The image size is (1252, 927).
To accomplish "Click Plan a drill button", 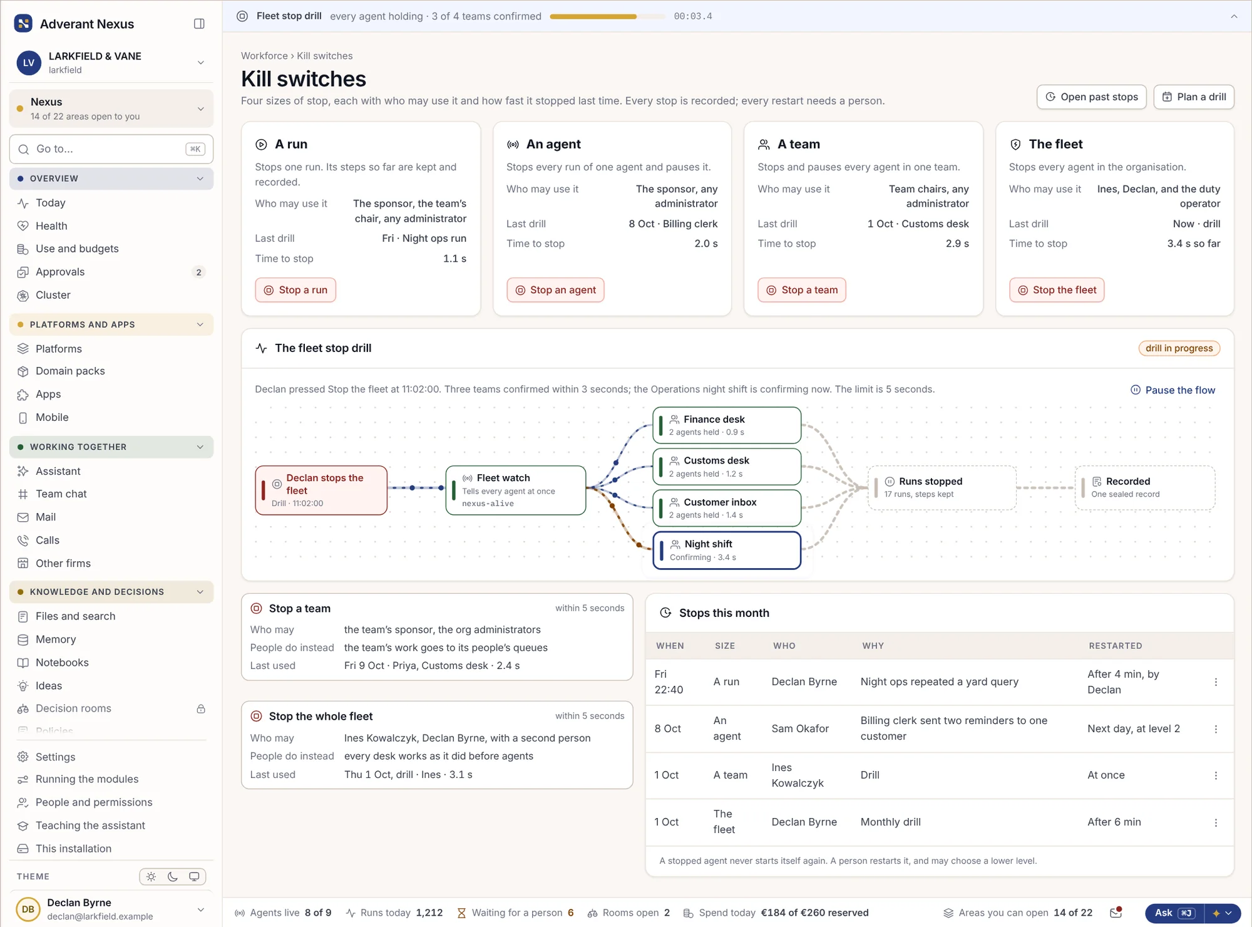I will tap(1194, 97).
